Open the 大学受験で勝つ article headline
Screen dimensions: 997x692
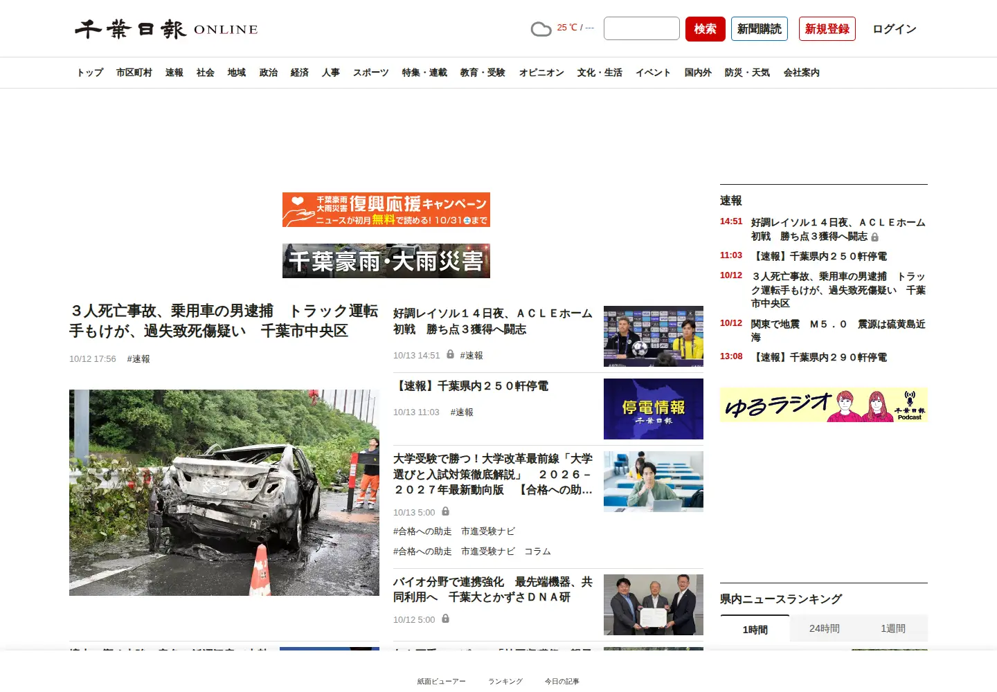click(x=493, y=474)
